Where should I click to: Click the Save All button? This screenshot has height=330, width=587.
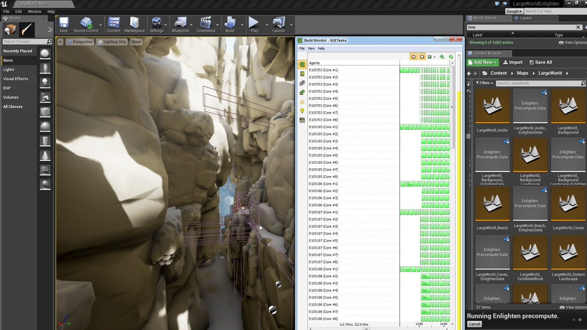541,63
